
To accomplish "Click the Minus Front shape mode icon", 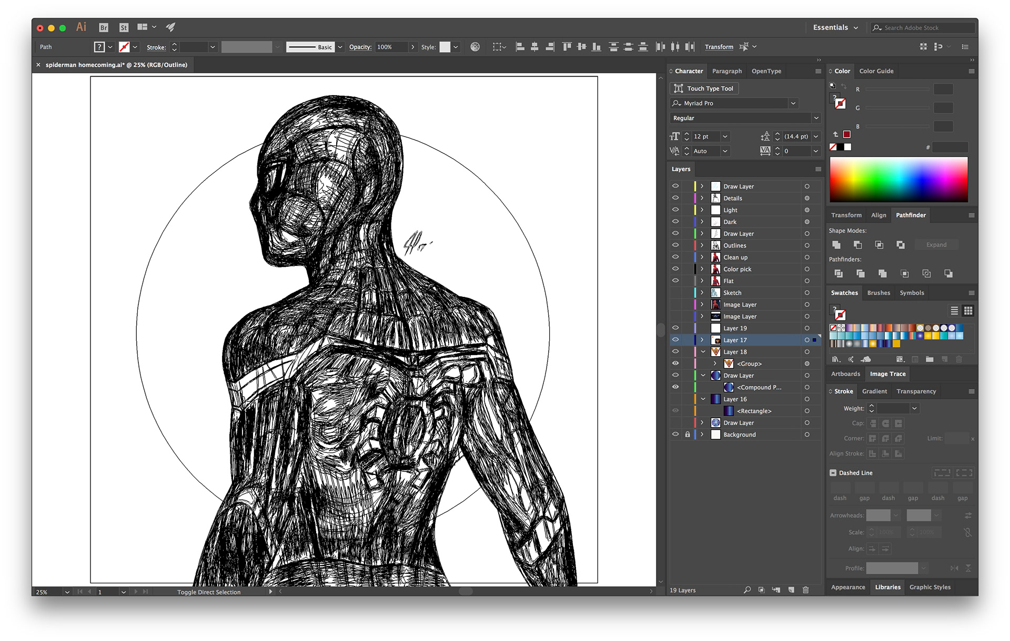I will (x=858, y=245).
